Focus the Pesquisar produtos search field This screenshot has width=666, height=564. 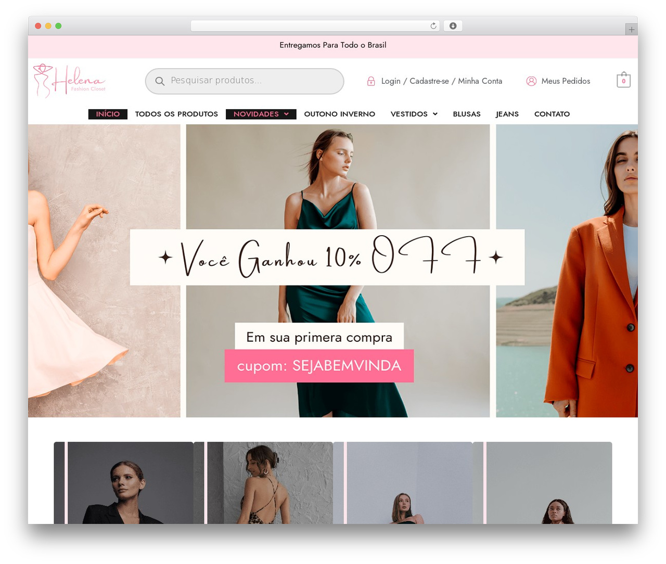[x=245, y=81]
